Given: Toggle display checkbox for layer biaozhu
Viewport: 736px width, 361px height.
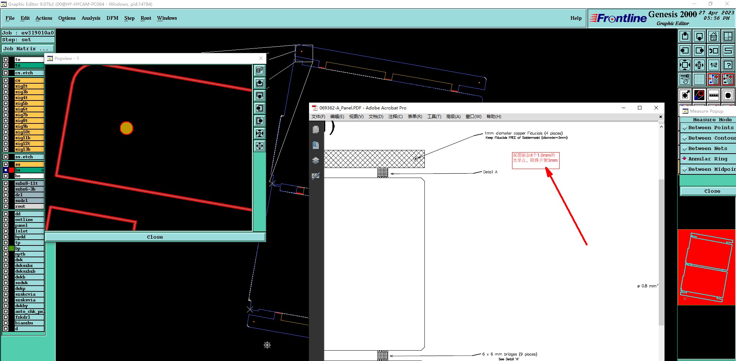Looking at the screenshot, I should click(x=6, y=323).
